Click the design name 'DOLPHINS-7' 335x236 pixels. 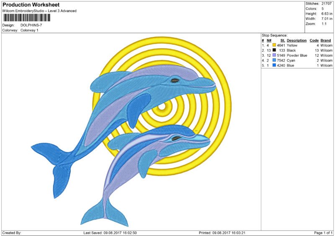click(x=31, y=25)
